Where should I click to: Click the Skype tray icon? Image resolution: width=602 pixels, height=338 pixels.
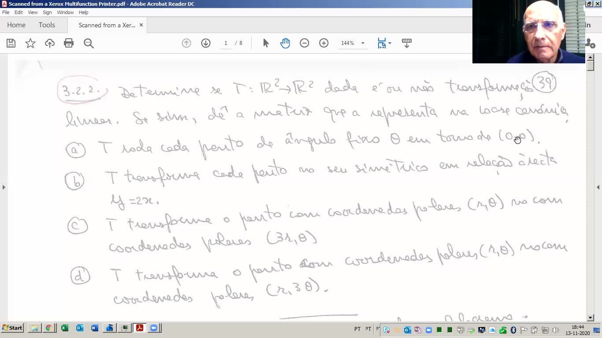[386, 330]
